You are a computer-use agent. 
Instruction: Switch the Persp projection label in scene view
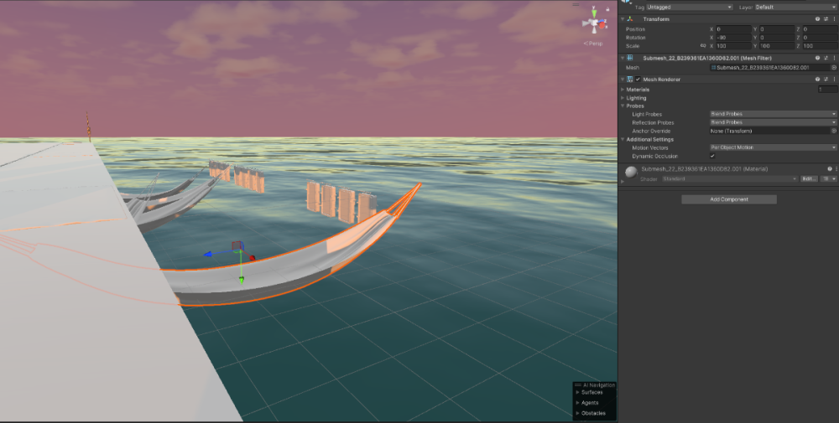coord(594,44)
